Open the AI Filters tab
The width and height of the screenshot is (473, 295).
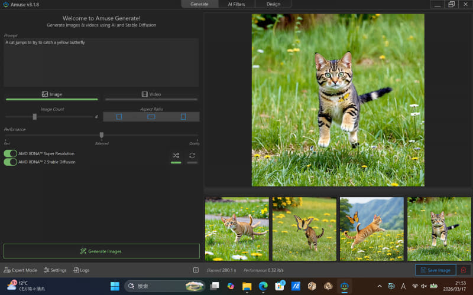pyautogui.click(x=237, y=4)
